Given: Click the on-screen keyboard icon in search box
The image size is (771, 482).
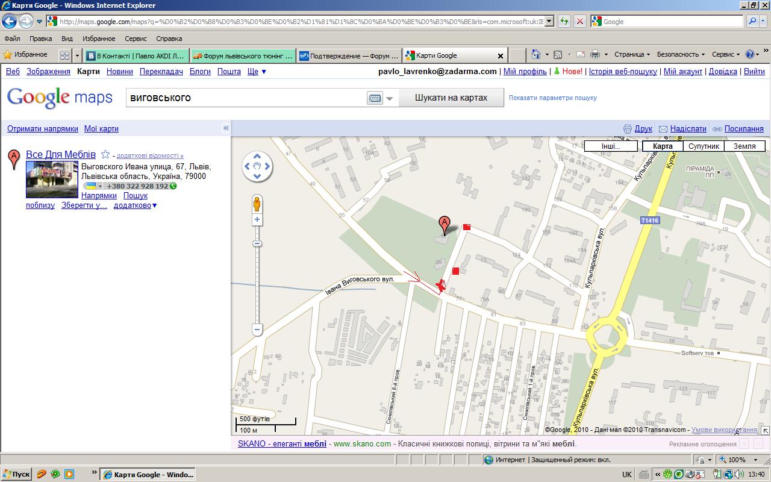Looking at the screenshot, I should (375, 98).
